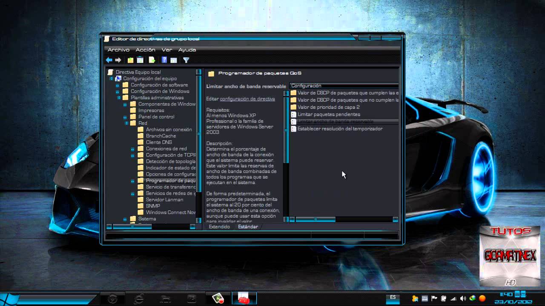This screenshot has width=545, height=306.
Task: Click the IDM globe tray icon
Action: [x=473, y=298]
